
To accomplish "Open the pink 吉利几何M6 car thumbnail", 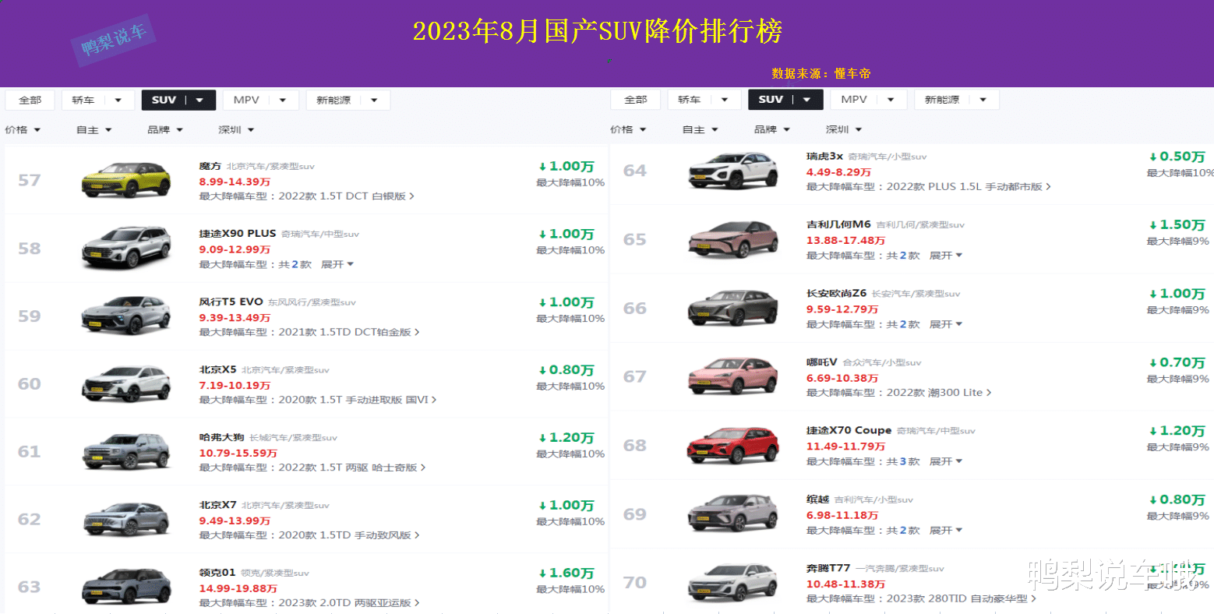I will (x=733, y=239).
